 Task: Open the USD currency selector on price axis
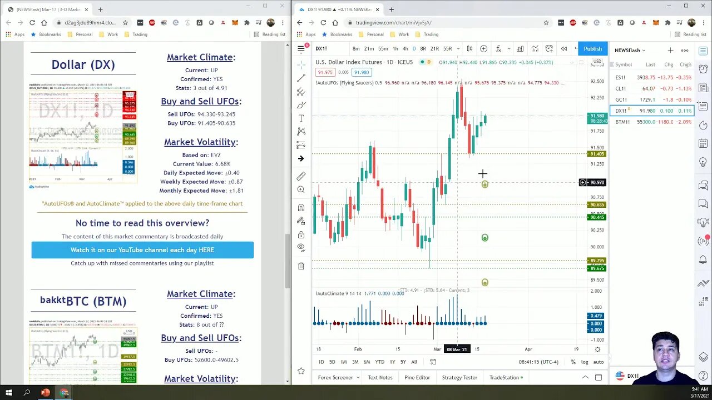coord(597,62)
